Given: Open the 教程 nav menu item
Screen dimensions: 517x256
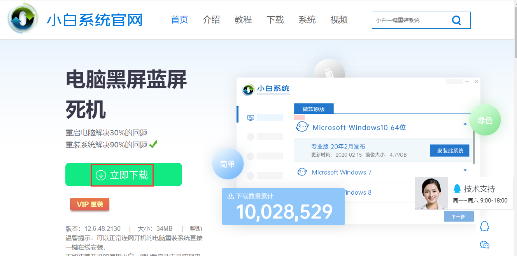Looking at the screenshot, I should (244, 20).
